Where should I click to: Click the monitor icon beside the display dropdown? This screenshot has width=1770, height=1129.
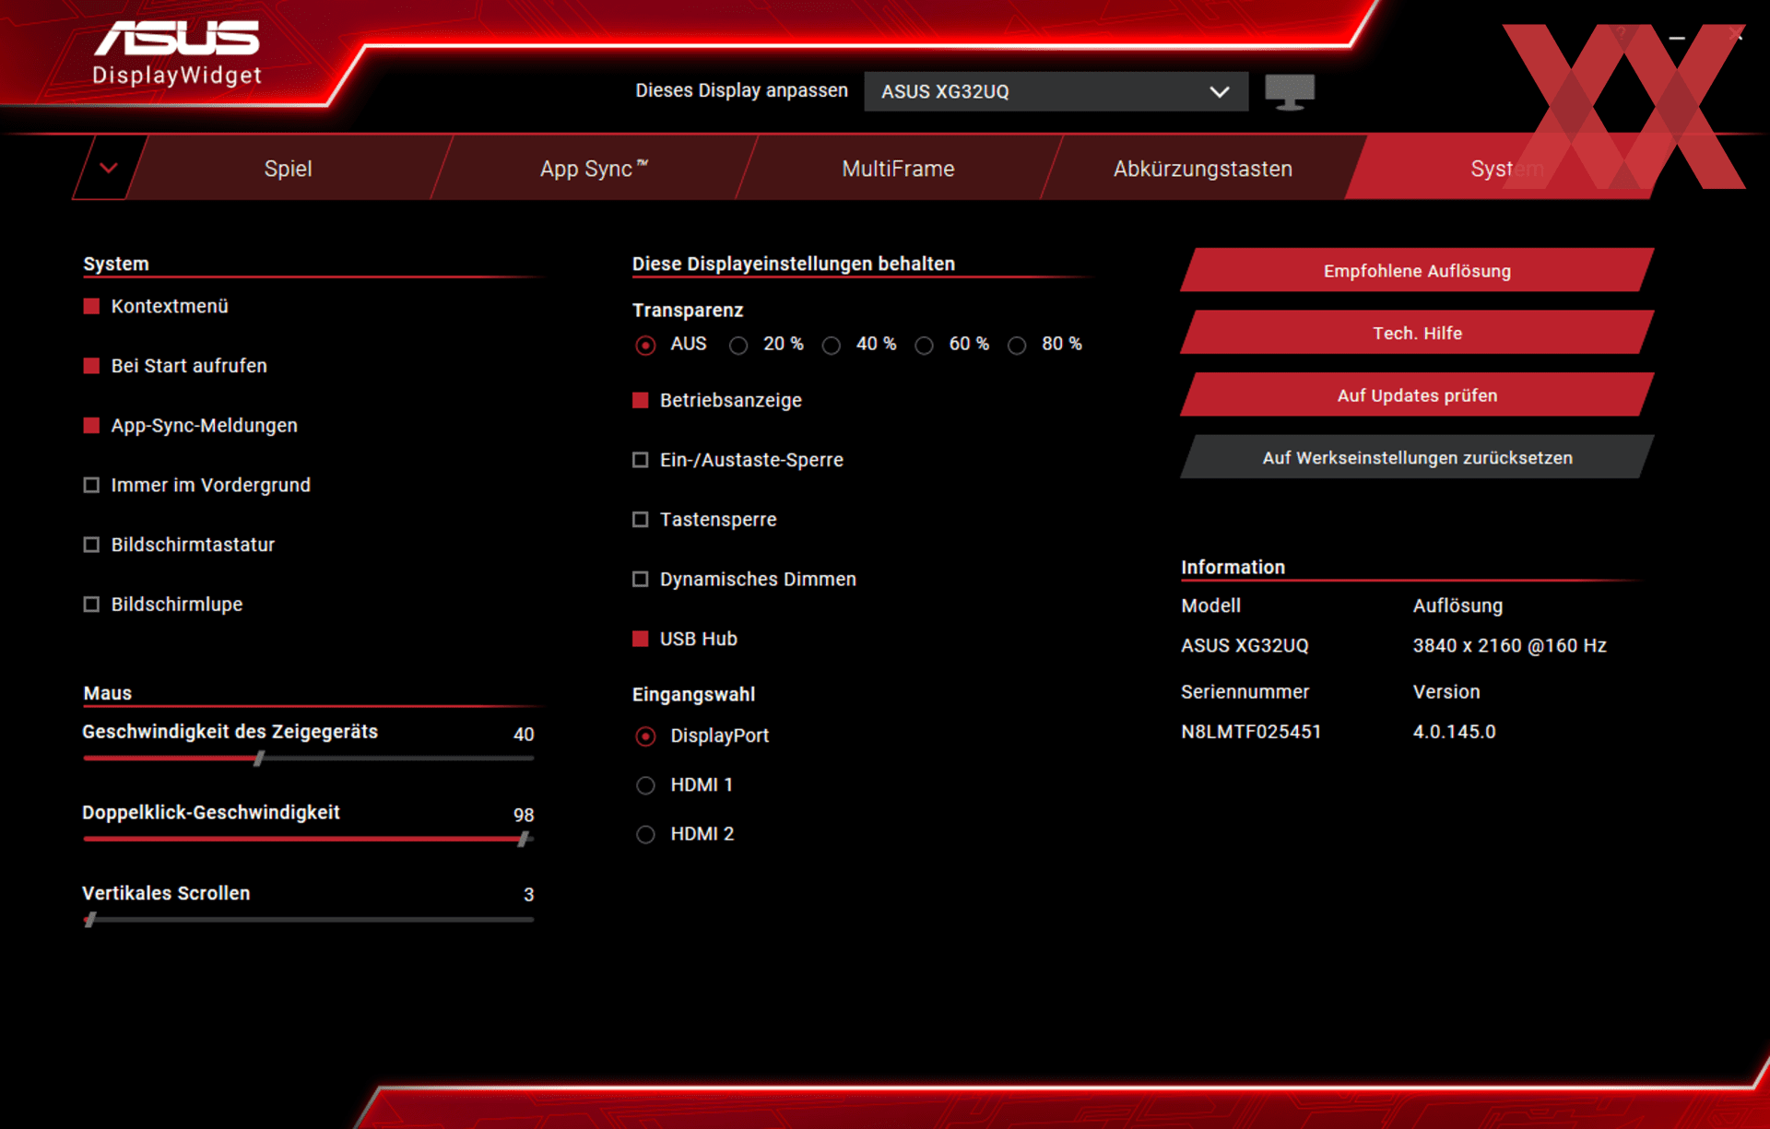pos(1289,91)
